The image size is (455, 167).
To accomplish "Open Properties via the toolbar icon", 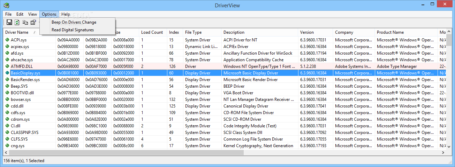I will pyautogui.click(x=33, y=22).
